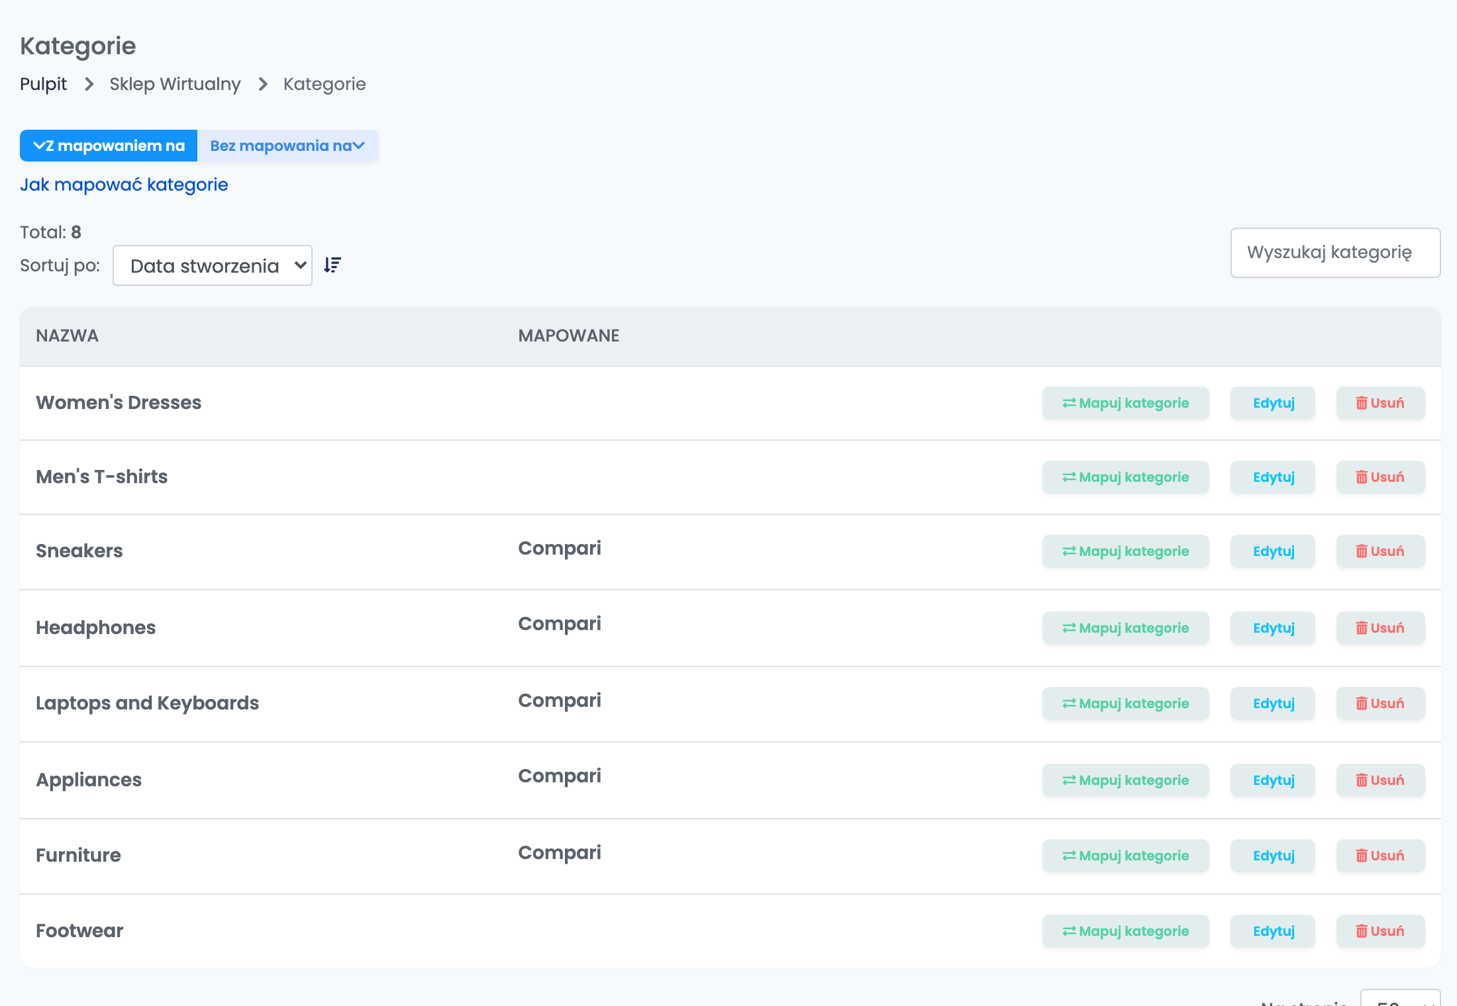Image resolution: width=1457 pixels, height=1006 pixels.
Task: Click the 'Wyszukaj kategorię' search field
Action: point(1335,253)
